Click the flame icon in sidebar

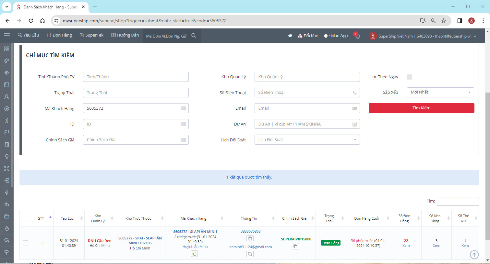click(x=6, y=228)
